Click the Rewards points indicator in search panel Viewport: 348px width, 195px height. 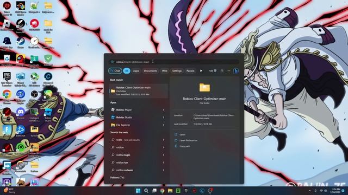(x=213, y=71)
